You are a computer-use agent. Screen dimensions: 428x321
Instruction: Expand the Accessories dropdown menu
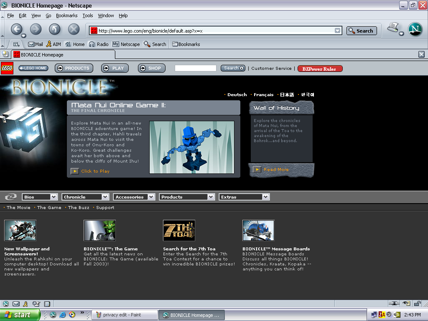151,197
